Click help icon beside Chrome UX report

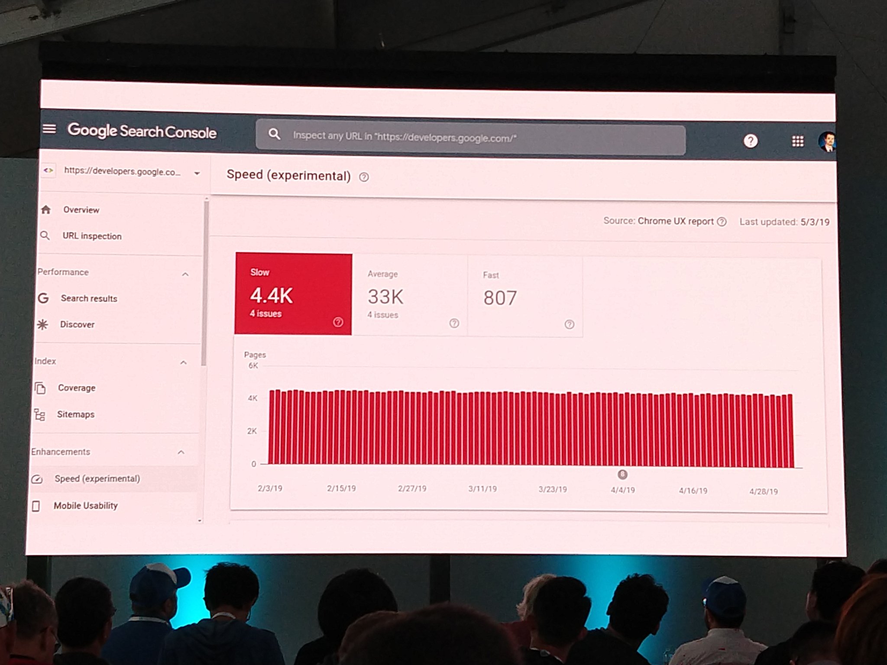coord(722,222)
